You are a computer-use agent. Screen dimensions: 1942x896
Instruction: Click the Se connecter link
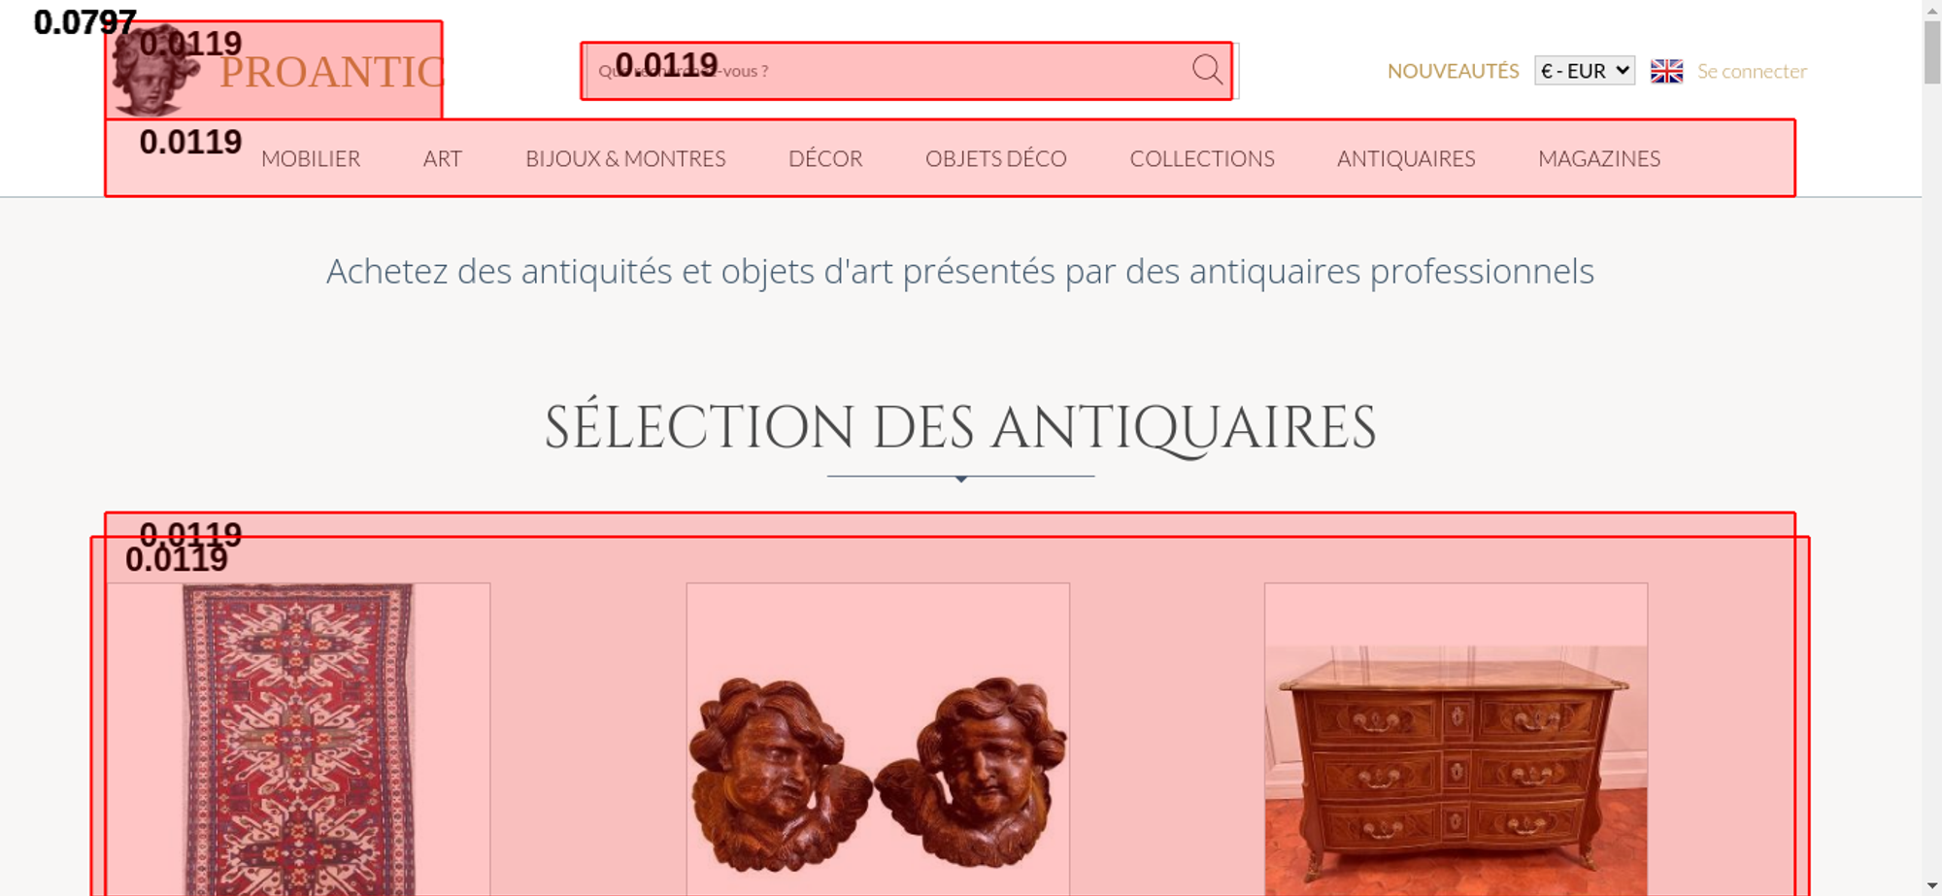(x=1752, y=71)
